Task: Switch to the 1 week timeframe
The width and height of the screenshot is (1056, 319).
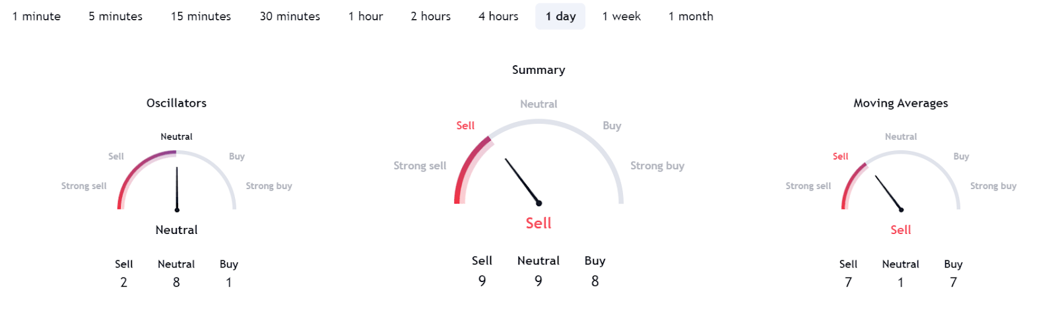Action: click(621, 16)
